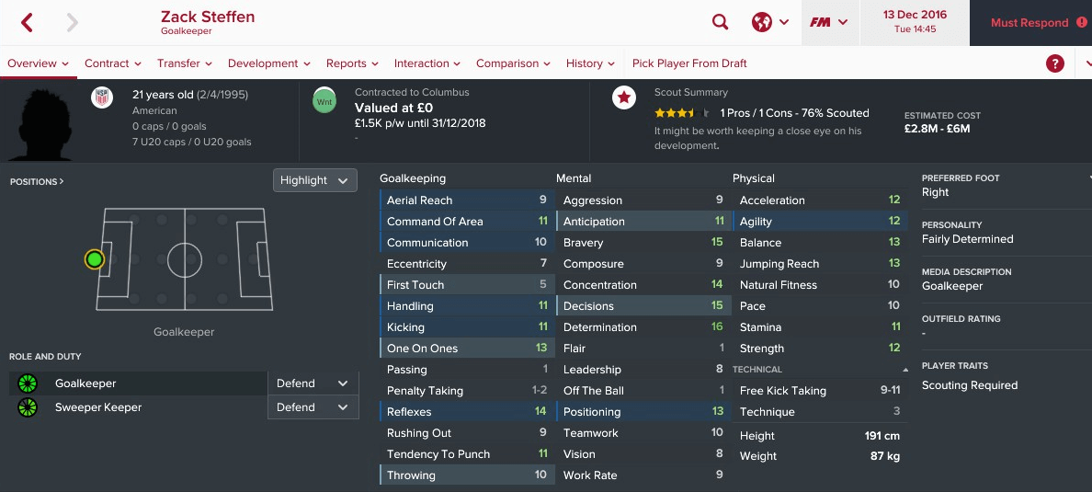Image resolution: width=1092 pixels, height=492 pixels.
Task: Click the back navigation arrow
Action: click(28, 22)
